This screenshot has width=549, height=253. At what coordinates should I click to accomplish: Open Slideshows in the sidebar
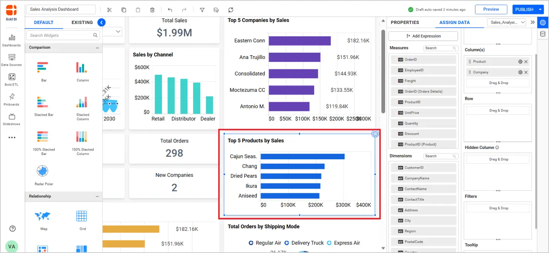point(11,119)
